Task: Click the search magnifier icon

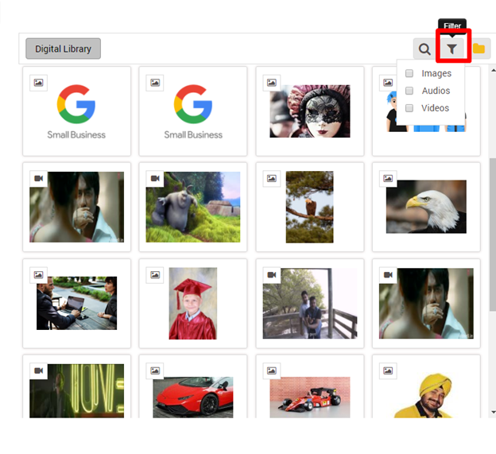Action: click(425, 49)
